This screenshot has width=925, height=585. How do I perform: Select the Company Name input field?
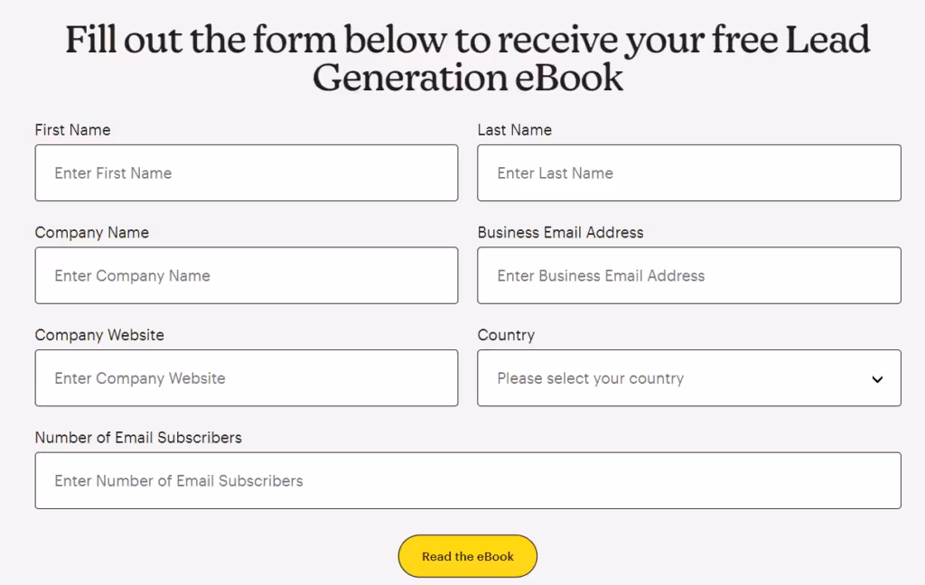point(246,275)
